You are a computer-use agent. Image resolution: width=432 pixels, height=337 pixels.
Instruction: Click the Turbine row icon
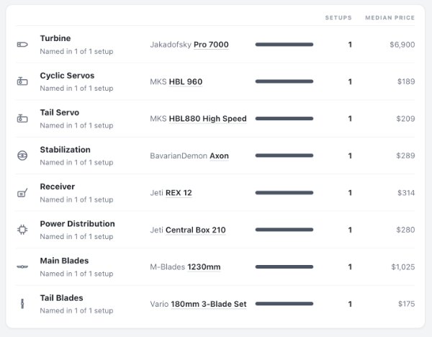pyautogui.click(x=22, y=45)
